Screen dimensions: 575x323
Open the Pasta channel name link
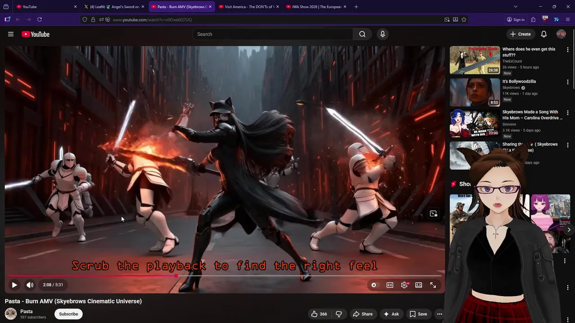pyautogui.click(x=27, y=311)
